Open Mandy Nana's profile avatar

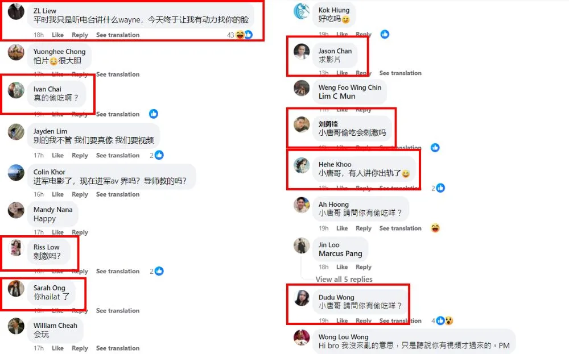[x=16, y=210]
